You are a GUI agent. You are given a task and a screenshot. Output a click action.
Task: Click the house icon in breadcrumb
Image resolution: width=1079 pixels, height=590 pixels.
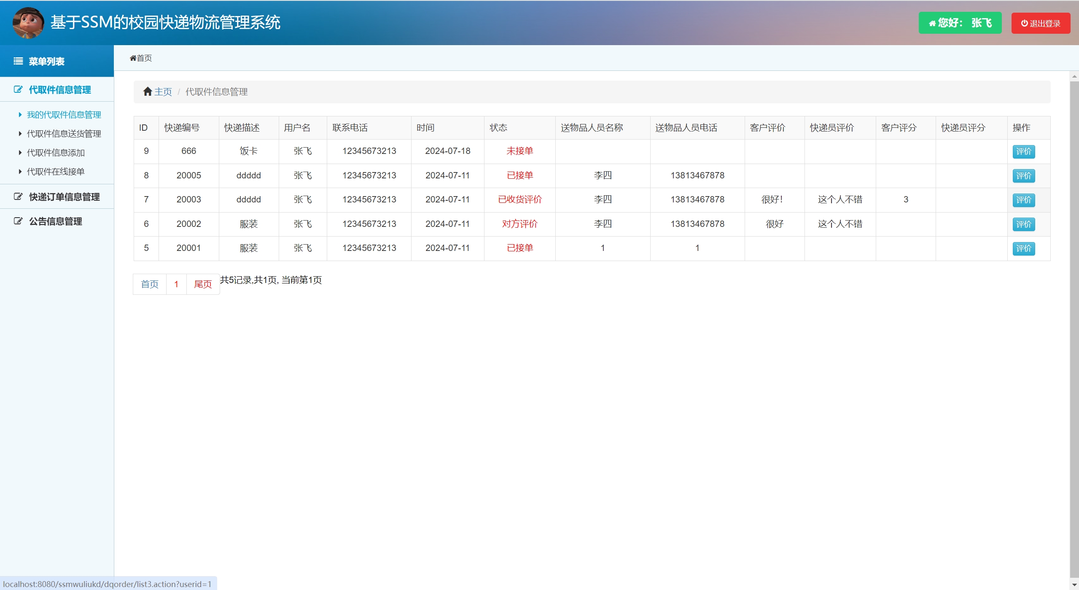point(148,92)
